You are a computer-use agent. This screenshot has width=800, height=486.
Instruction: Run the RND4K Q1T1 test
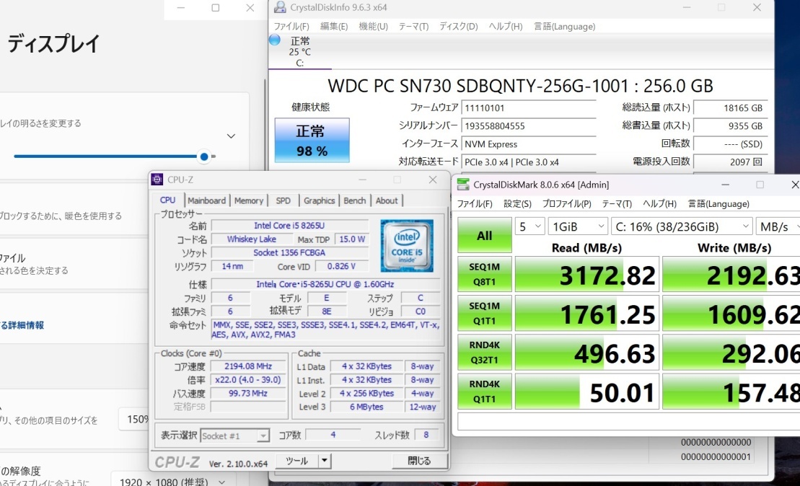click(484, 391)
